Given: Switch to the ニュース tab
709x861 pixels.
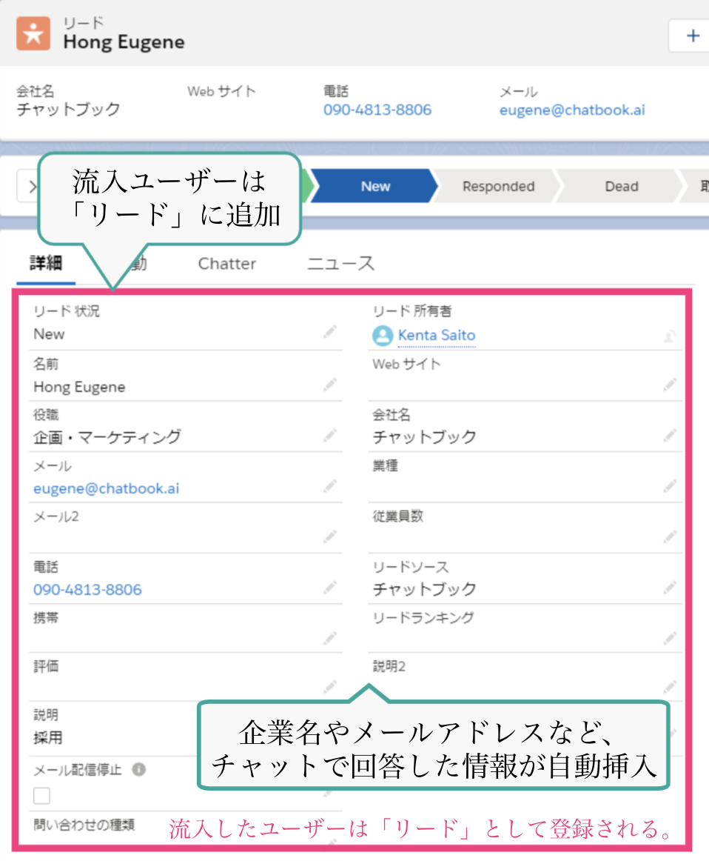Looking at the screenshot, I should 340,264.
